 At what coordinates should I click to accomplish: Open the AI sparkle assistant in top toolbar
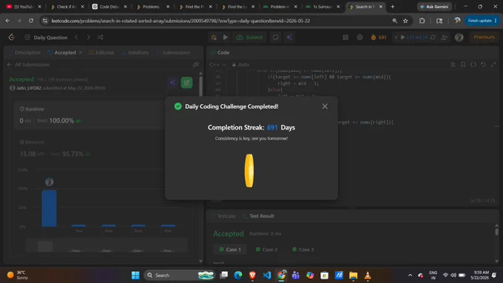click(x=289, y=37)
